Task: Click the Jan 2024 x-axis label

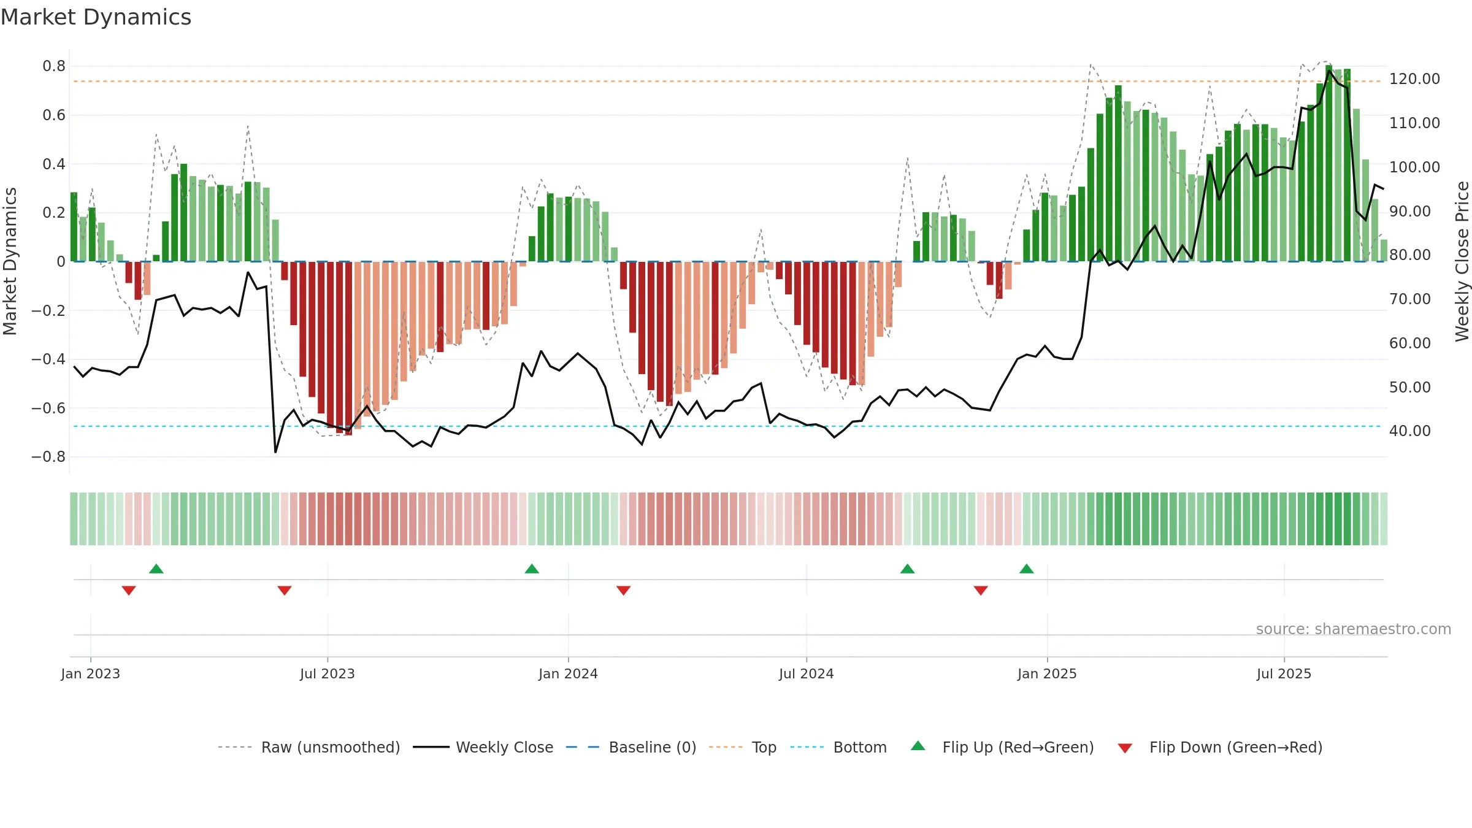Action: tap(569, 673)
